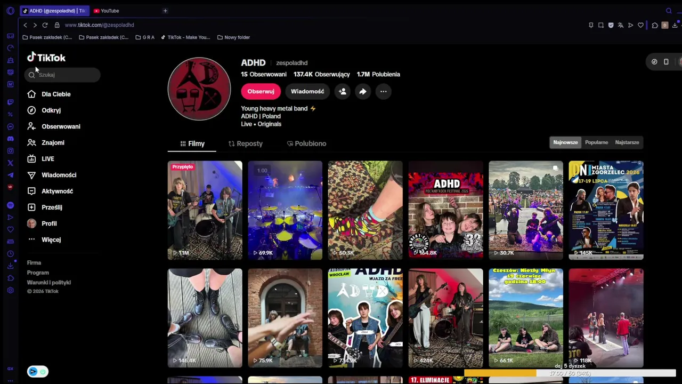Toggle the blue power switch at bottom left
Image resolution: width=682 pixels, height=384 pixels.
click(x=37, y=372)
